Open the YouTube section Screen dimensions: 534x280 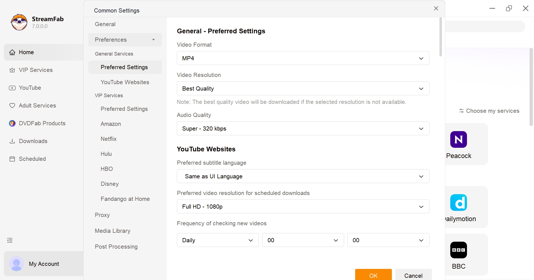30,88
